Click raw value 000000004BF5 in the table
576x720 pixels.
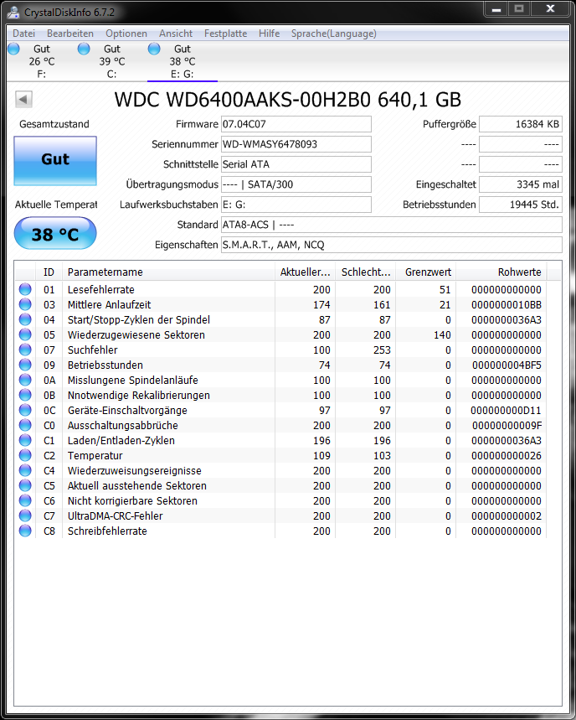507,365
